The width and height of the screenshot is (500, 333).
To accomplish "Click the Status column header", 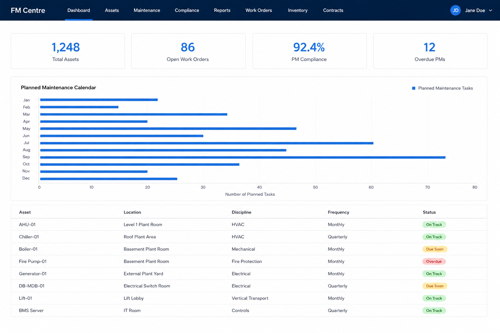I will [x=429, y=212].
